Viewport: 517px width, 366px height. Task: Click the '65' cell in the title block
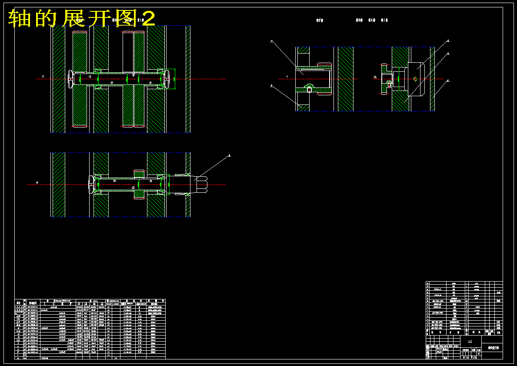pos(470,342)
